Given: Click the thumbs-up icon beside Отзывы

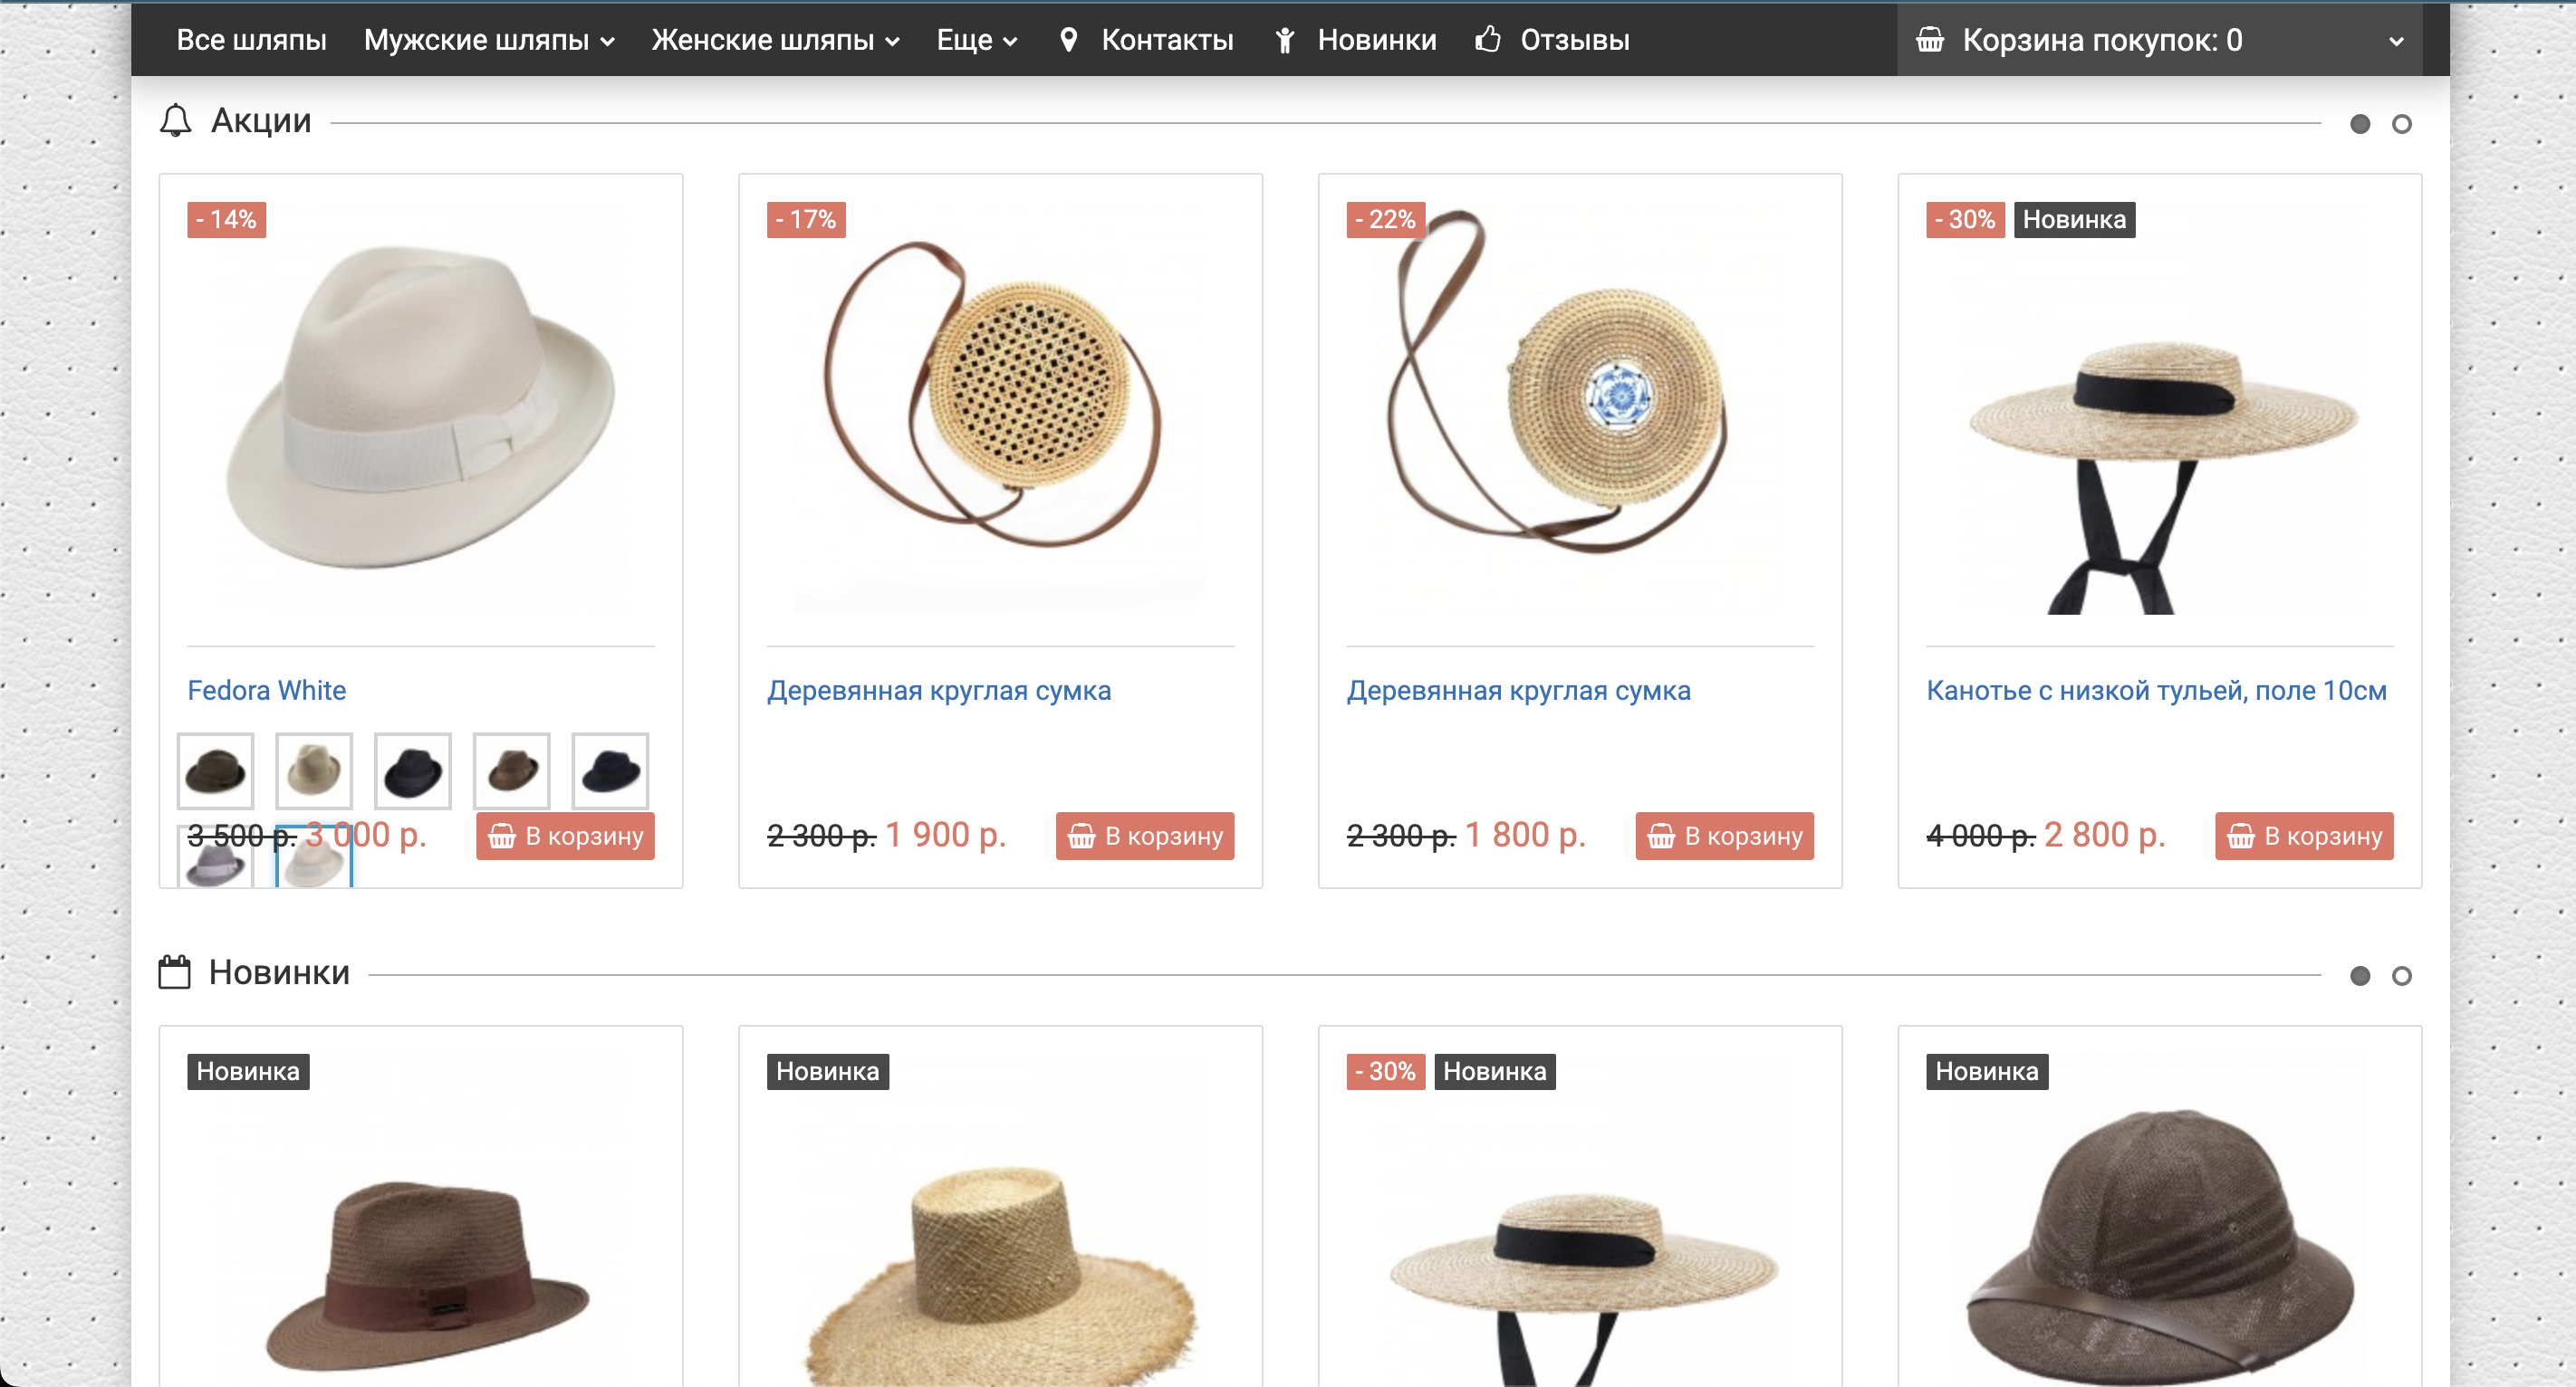Looking at the screenshot, I should tap(1488, 40).
